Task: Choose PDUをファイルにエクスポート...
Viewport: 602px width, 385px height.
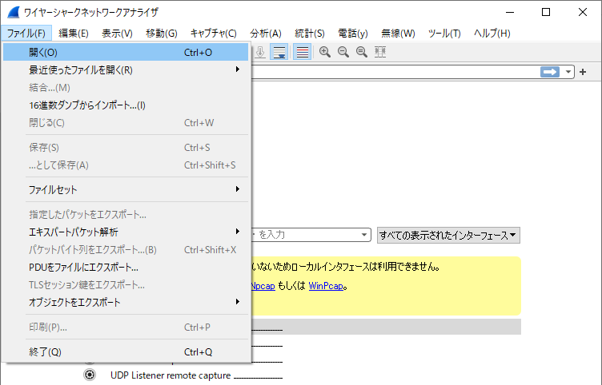Action: coord(126,267)
